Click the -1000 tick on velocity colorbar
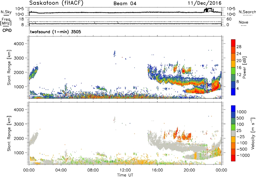 243,155
